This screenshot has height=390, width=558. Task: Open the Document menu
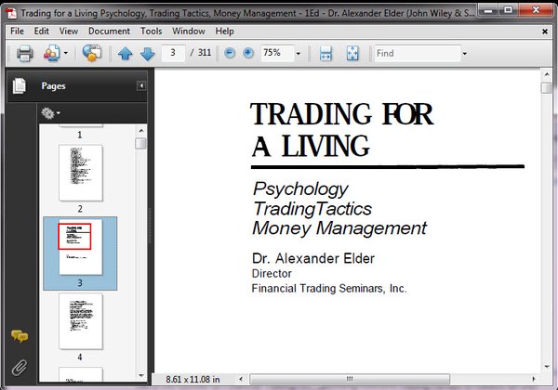point(109,32)
